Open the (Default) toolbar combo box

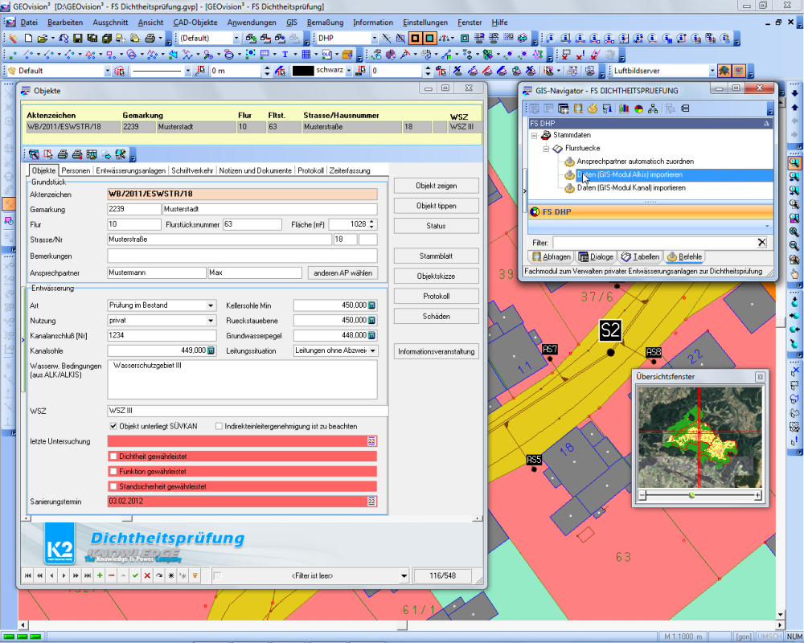point(236,38)
